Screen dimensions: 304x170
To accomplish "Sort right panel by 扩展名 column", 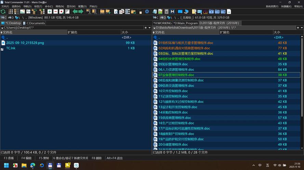I will (246, 32).
